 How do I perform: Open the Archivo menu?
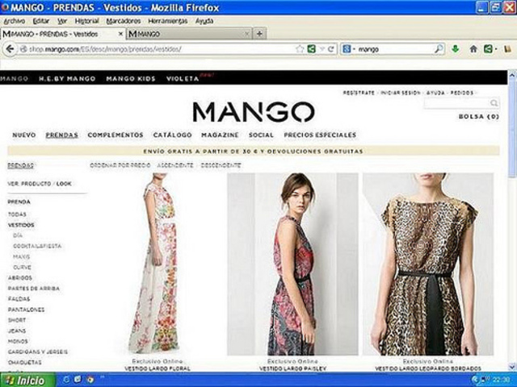coord(14,21)
